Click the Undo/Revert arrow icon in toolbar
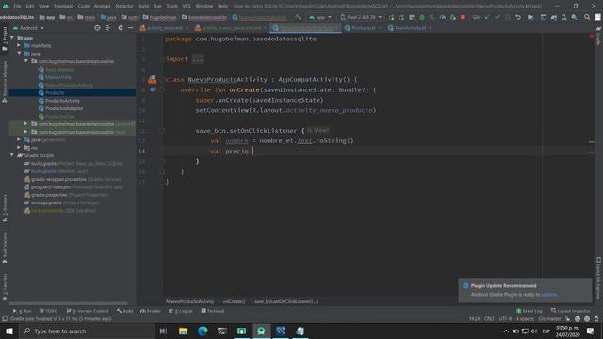Image resolution: width=603 pixels, height=339 pixels. (518, 17)
